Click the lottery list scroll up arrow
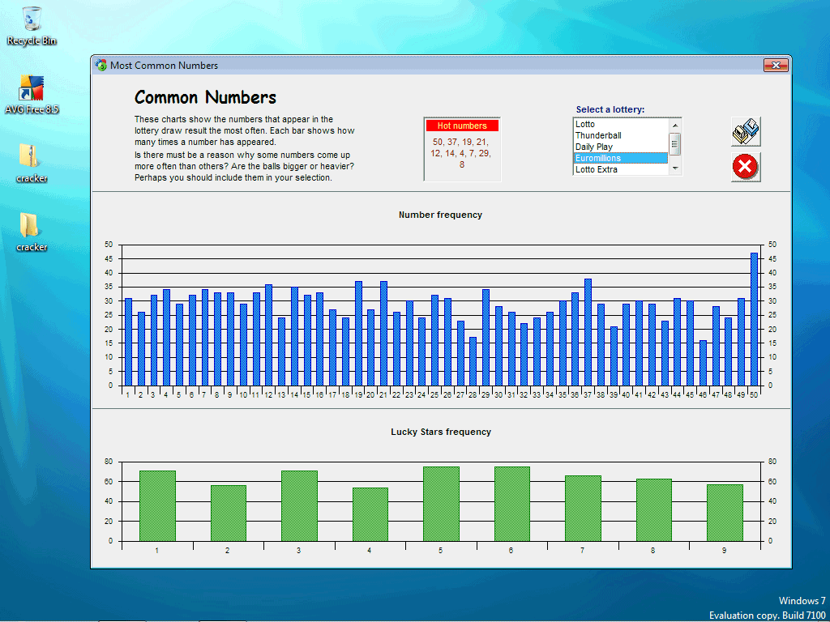 pos(674,124)
